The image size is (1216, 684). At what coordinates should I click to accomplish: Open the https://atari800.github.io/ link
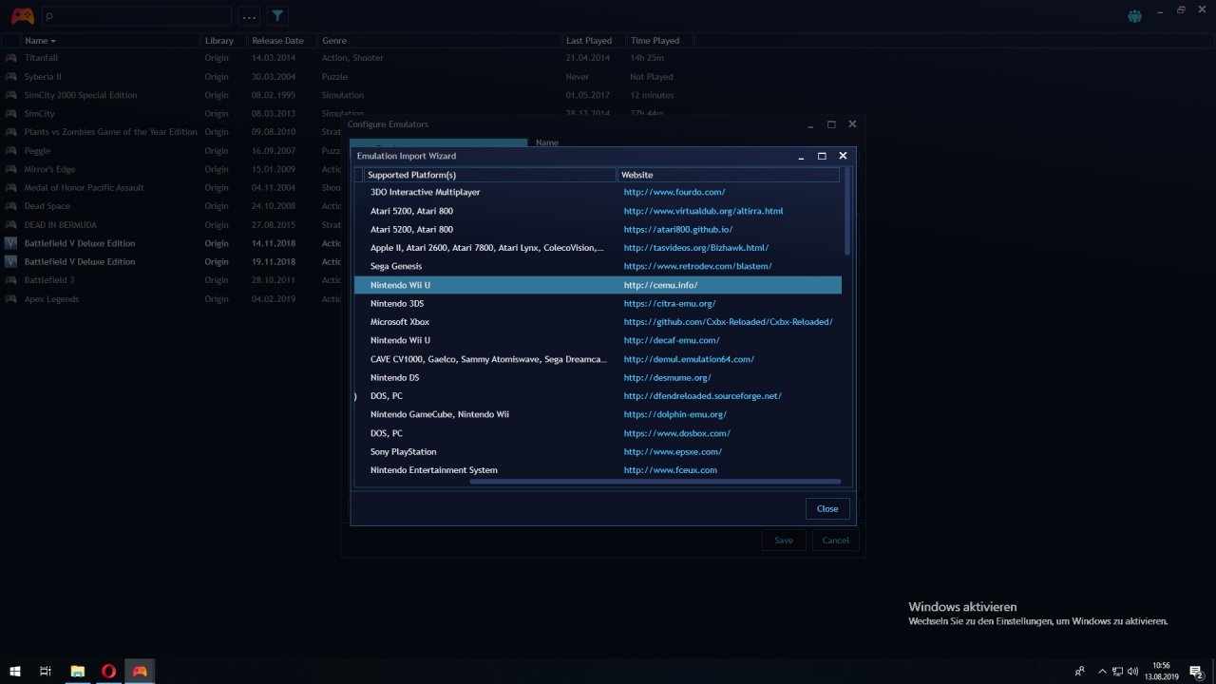(x=678, y=230)
